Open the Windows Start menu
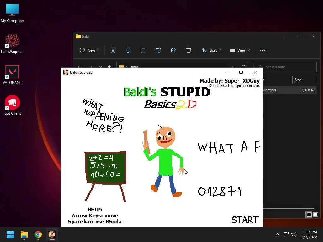323x242 pixels. pos(10,234)
